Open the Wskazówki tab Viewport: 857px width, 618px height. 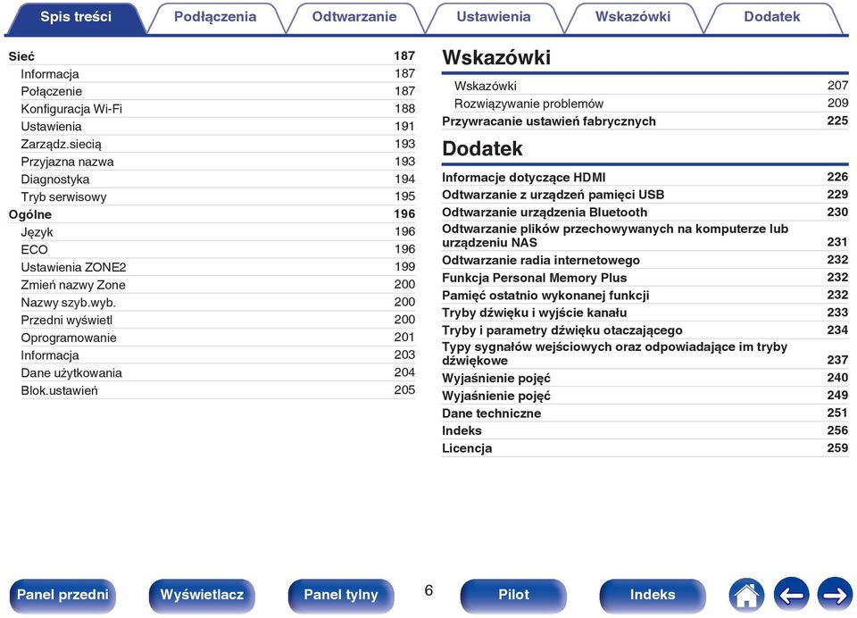633,18
